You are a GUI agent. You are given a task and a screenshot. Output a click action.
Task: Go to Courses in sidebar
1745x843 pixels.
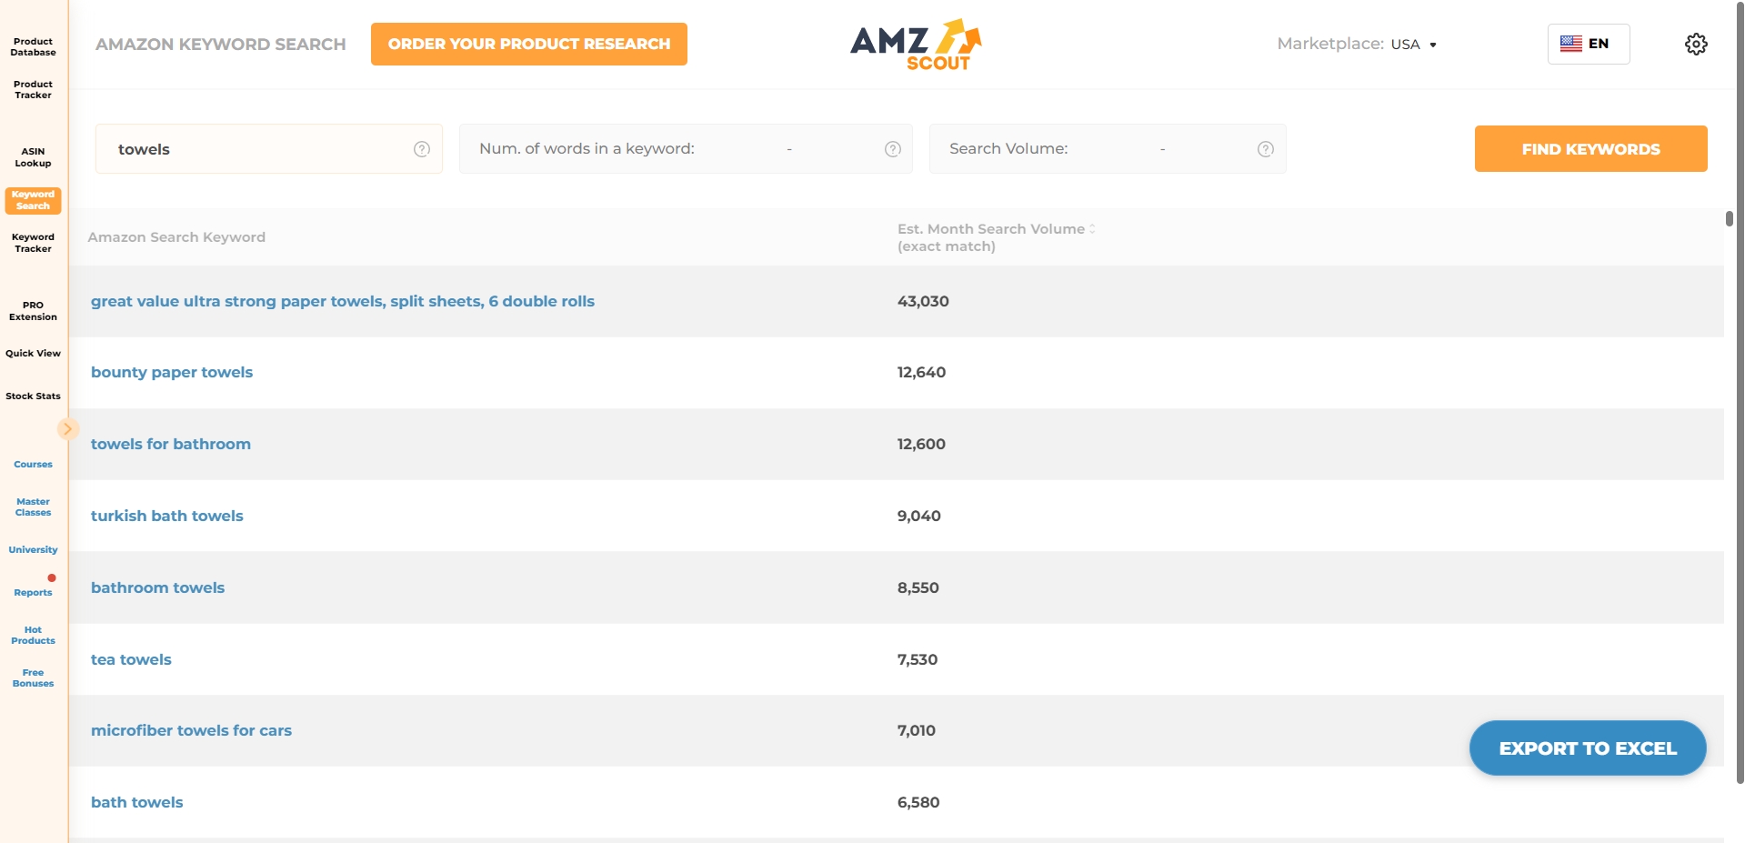pos(33,465)
